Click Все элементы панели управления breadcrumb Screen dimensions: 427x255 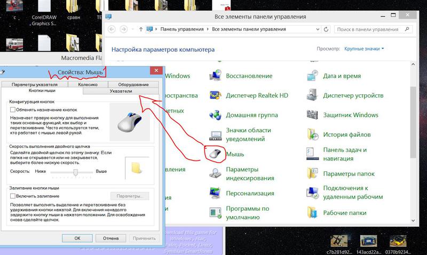click(x=249, y=29)
